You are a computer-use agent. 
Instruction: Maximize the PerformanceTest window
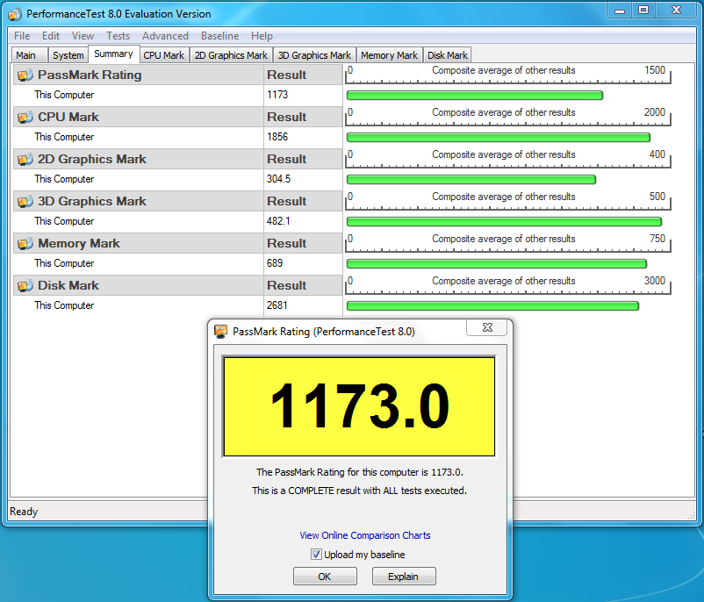point(643,10)
